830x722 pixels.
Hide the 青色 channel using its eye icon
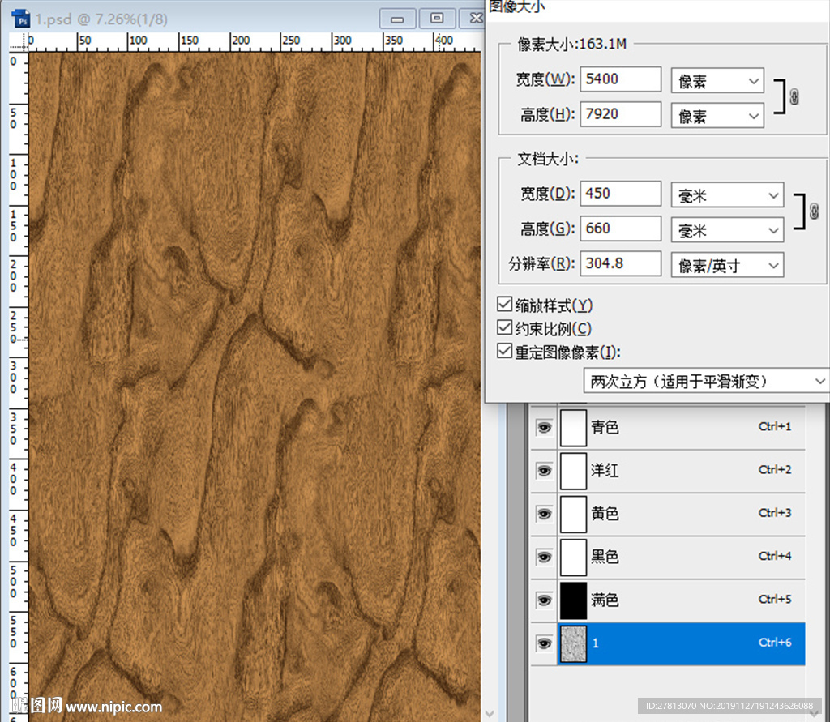pos(544,427)
